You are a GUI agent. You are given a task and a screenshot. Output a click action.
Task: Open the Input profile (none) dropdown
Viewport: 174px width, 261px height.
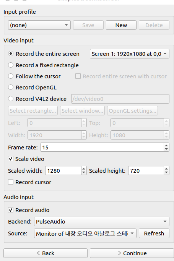coord(39,25)
